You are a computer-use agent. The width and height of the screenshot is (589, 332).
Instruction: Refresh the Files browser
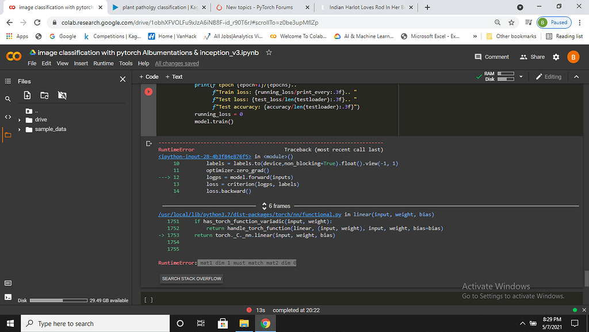tap(46, 95)
